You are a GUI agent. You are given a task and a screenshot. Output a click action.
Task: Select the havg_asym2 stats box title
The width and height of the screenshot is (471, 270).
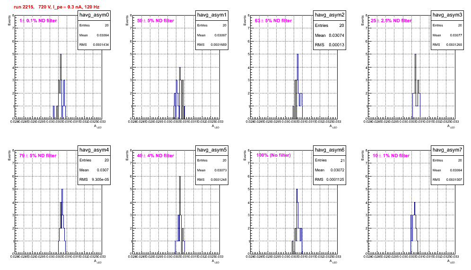pos(330,15)
